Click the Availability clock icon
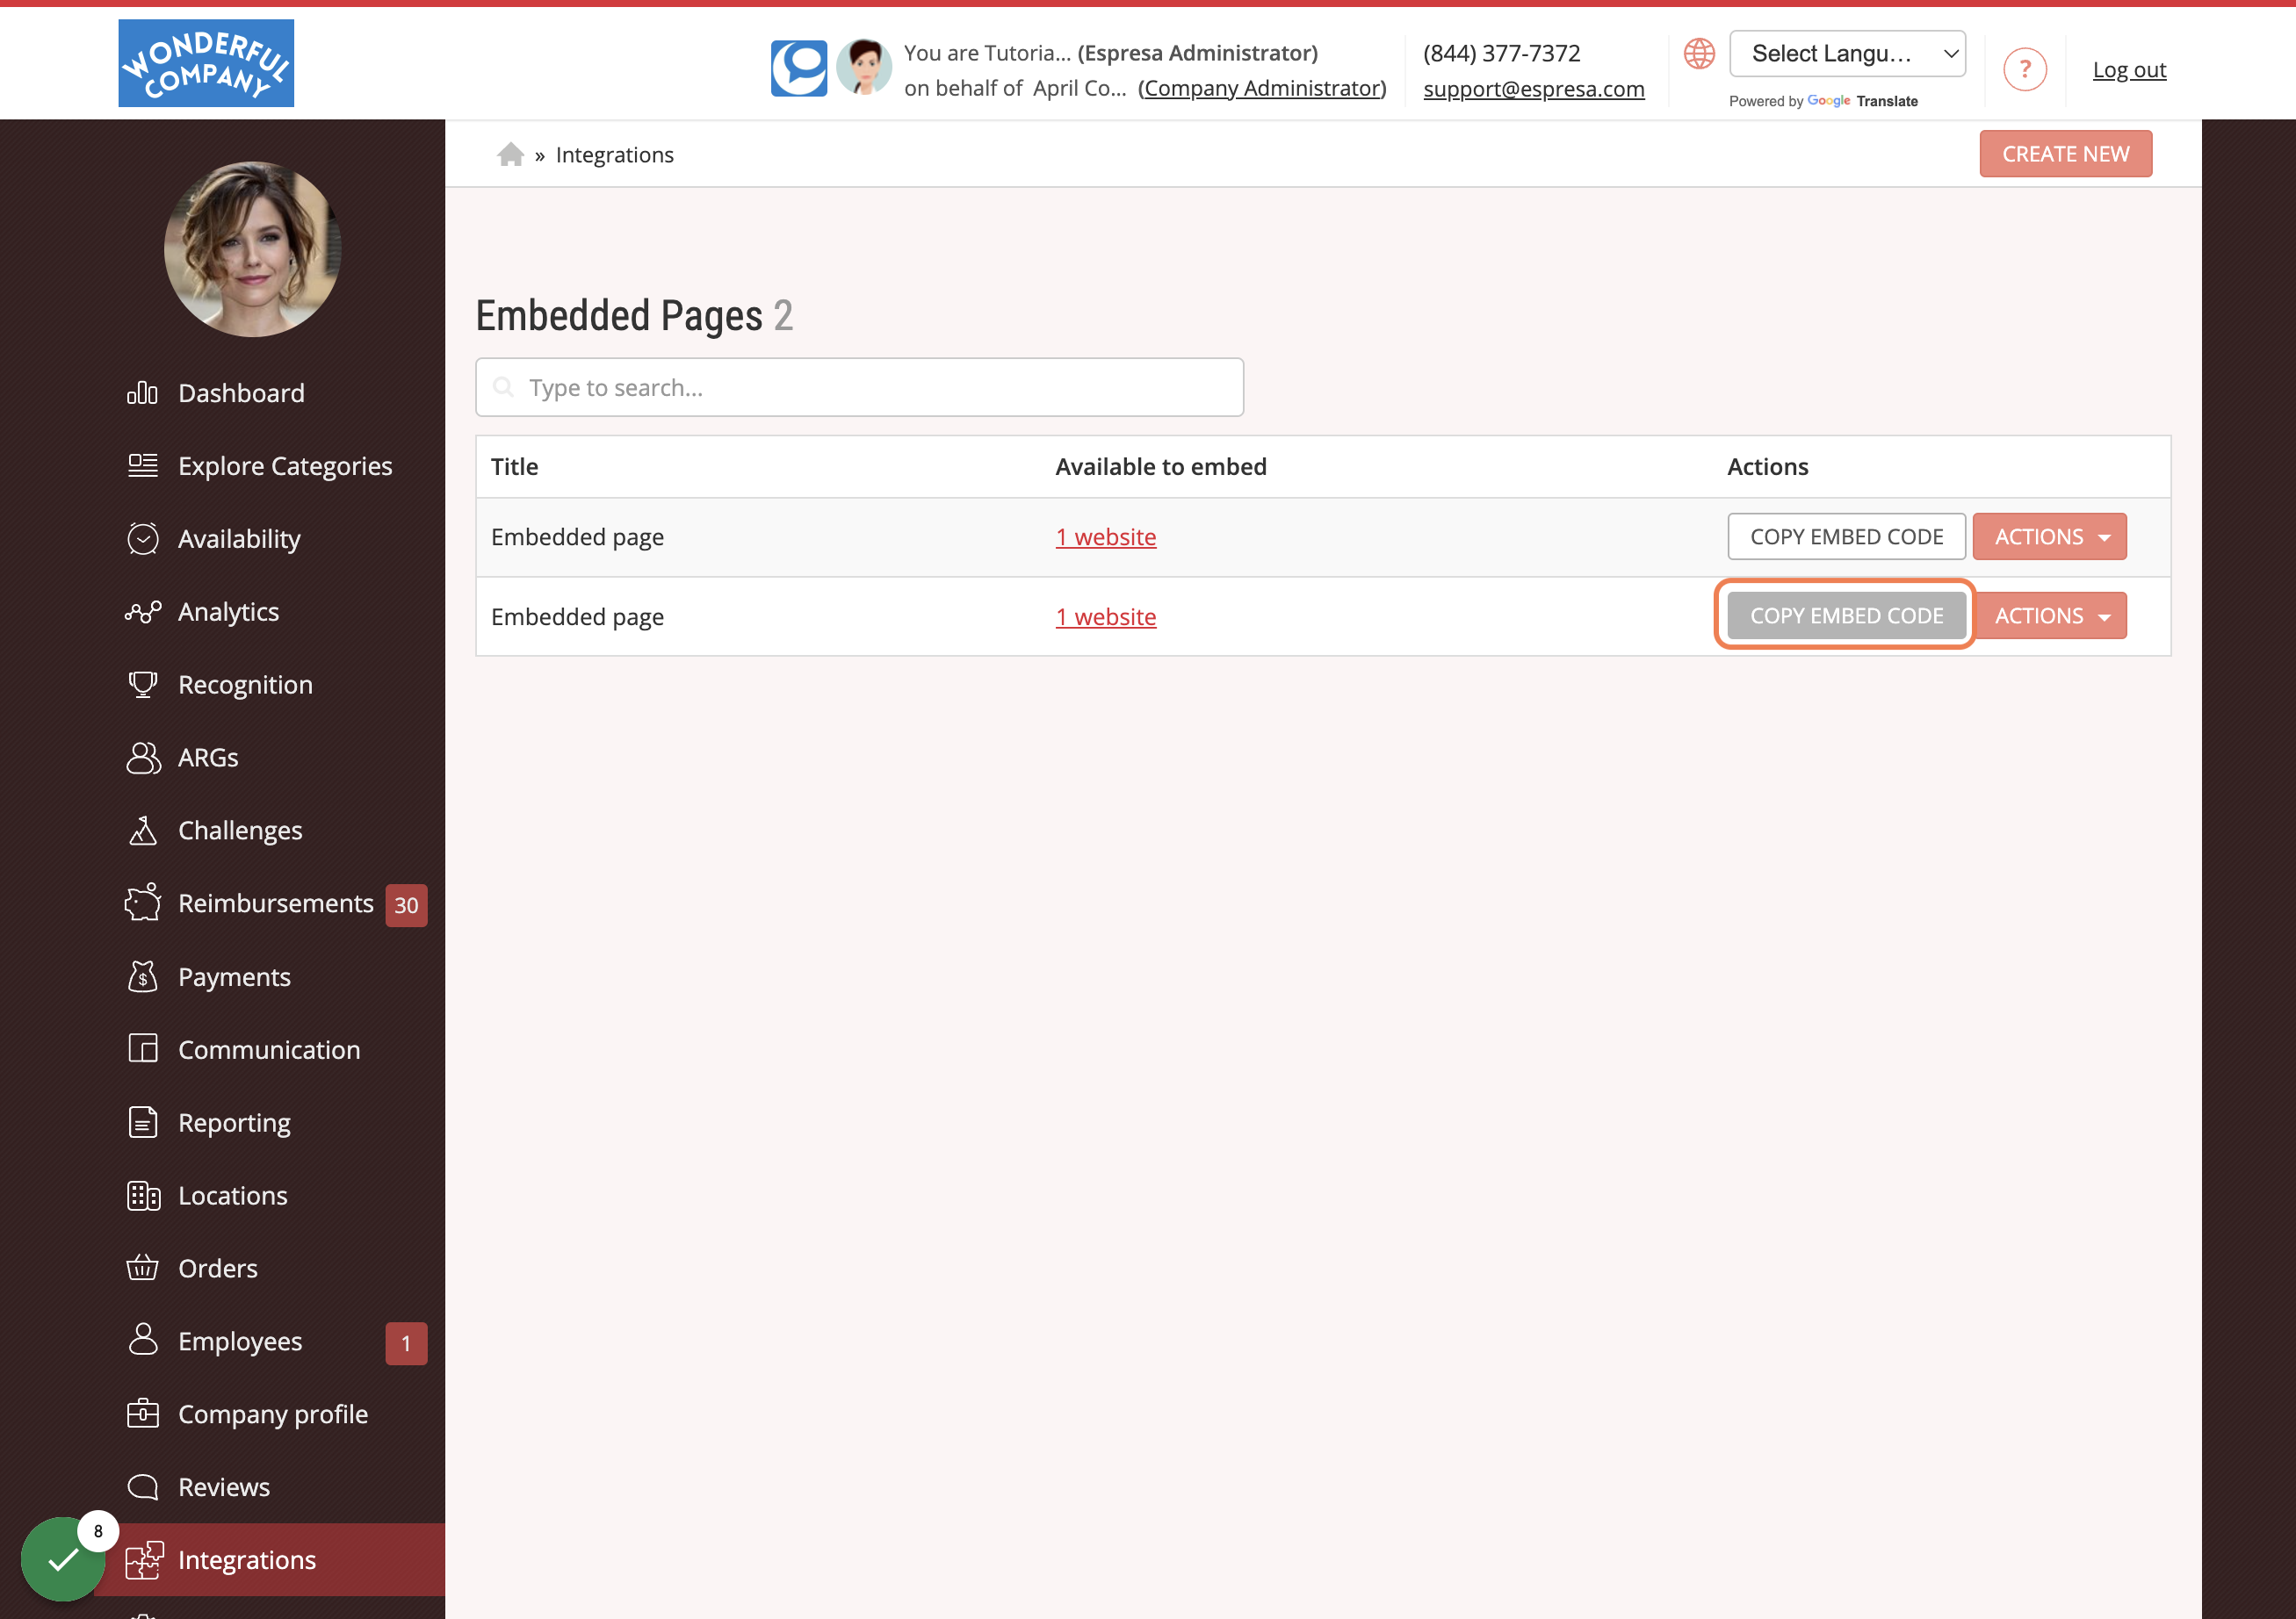Screen dimensions: 2296x1619 (142, 539)
